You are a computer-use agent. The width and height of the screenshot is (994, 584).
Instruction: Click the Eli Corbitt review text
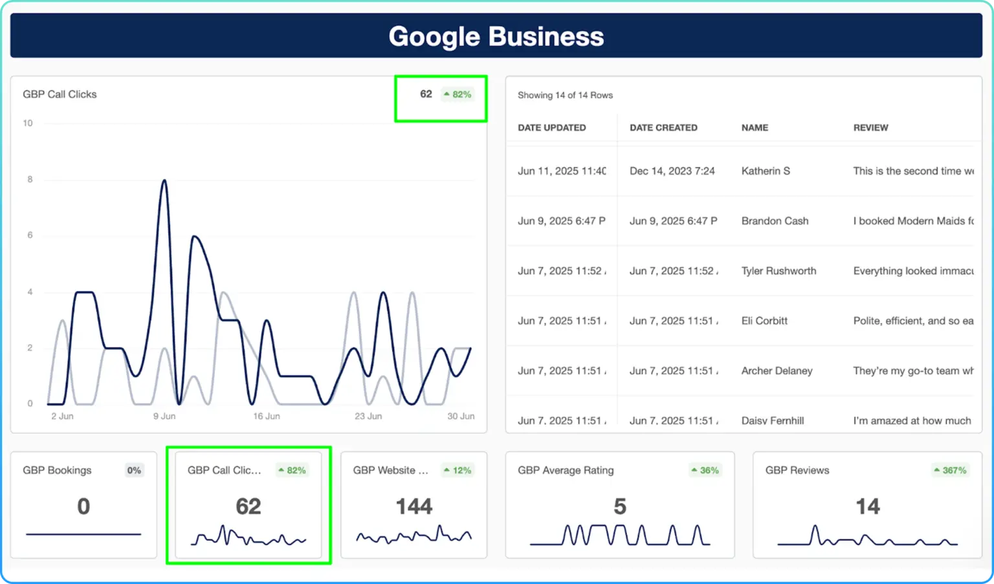912,321
